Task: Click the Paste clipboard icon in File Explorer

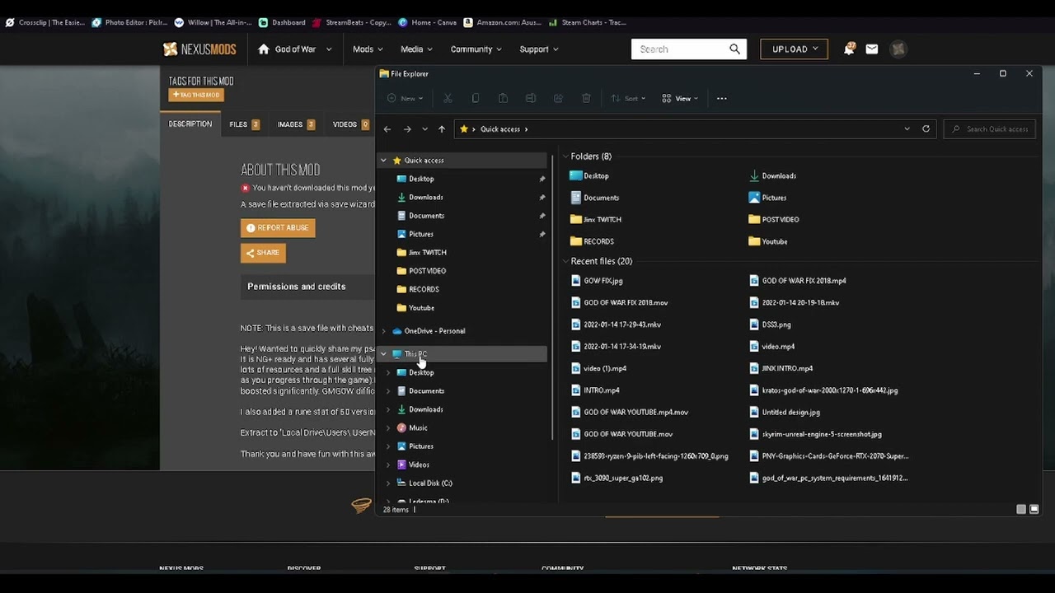Action: pyautogui.click(x=503, y=98)
